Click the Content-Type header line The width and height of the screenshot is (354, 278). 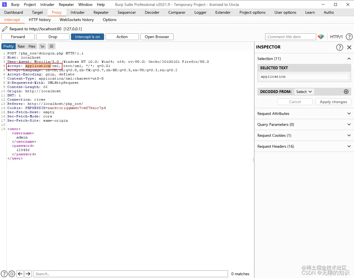coord(55,78)
